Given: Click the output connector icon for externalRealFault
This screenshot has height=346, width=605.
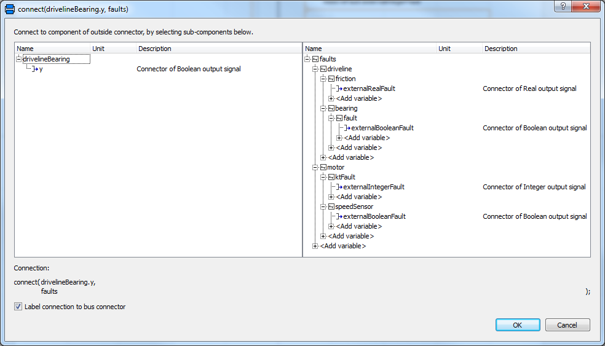Looking at the screenshot, I should 339,88.
